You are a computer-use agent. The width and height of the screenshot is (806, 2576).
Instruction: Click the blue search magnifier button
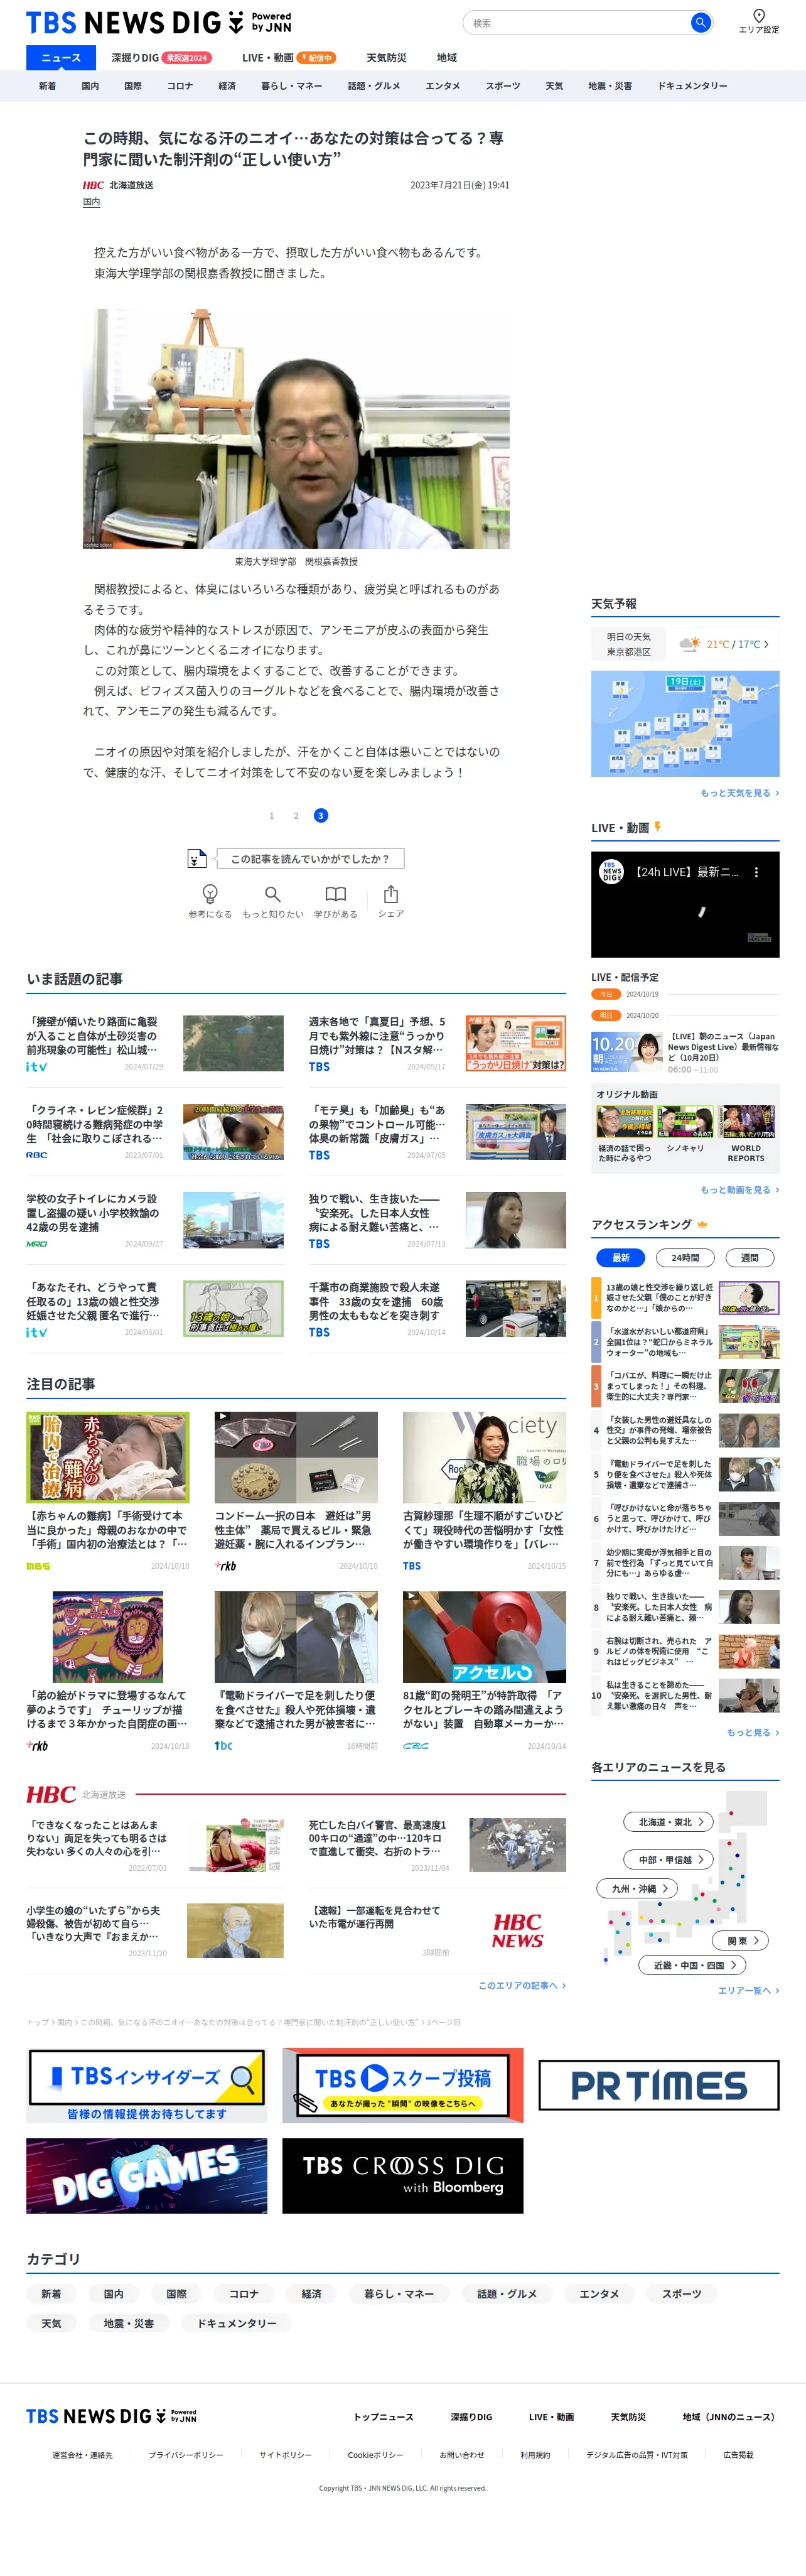pyautogui.click(x=700, y=22)
